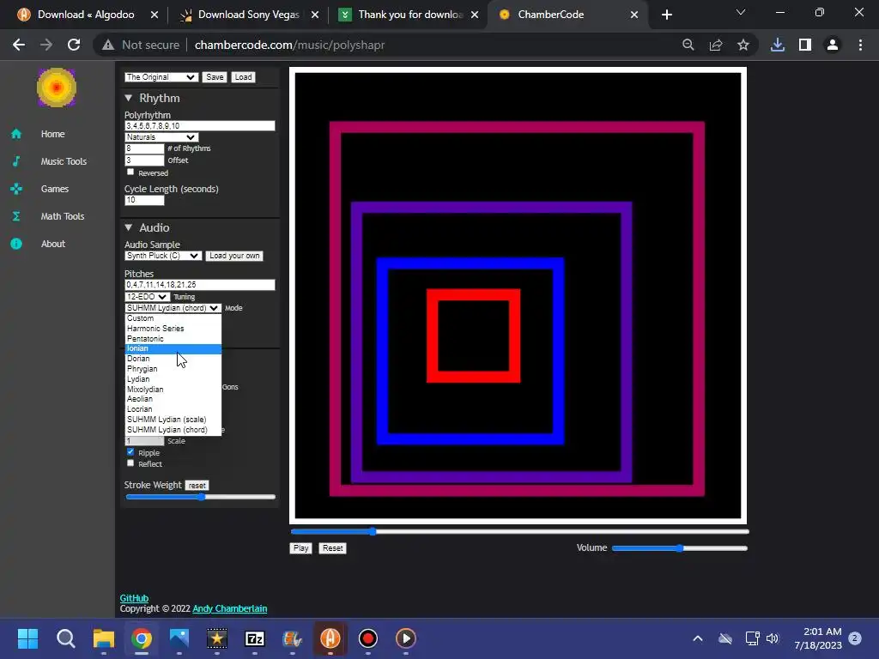Click the Math Tools sigma icon

tap(16, 216)
